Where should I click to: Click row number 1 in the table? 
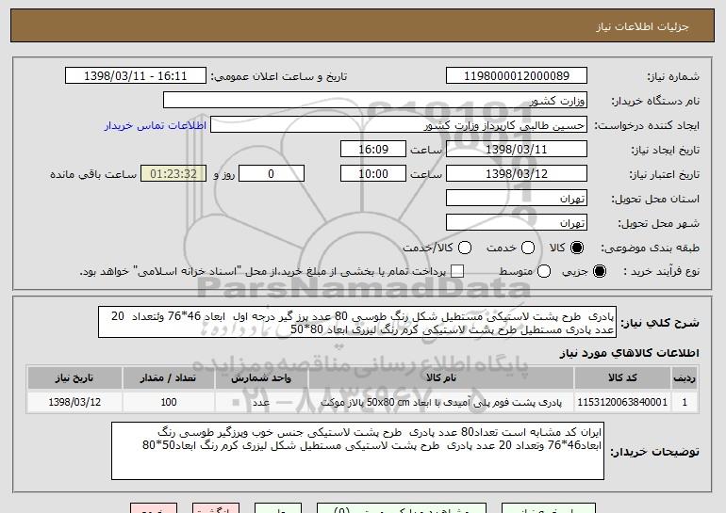pos(685,402)
